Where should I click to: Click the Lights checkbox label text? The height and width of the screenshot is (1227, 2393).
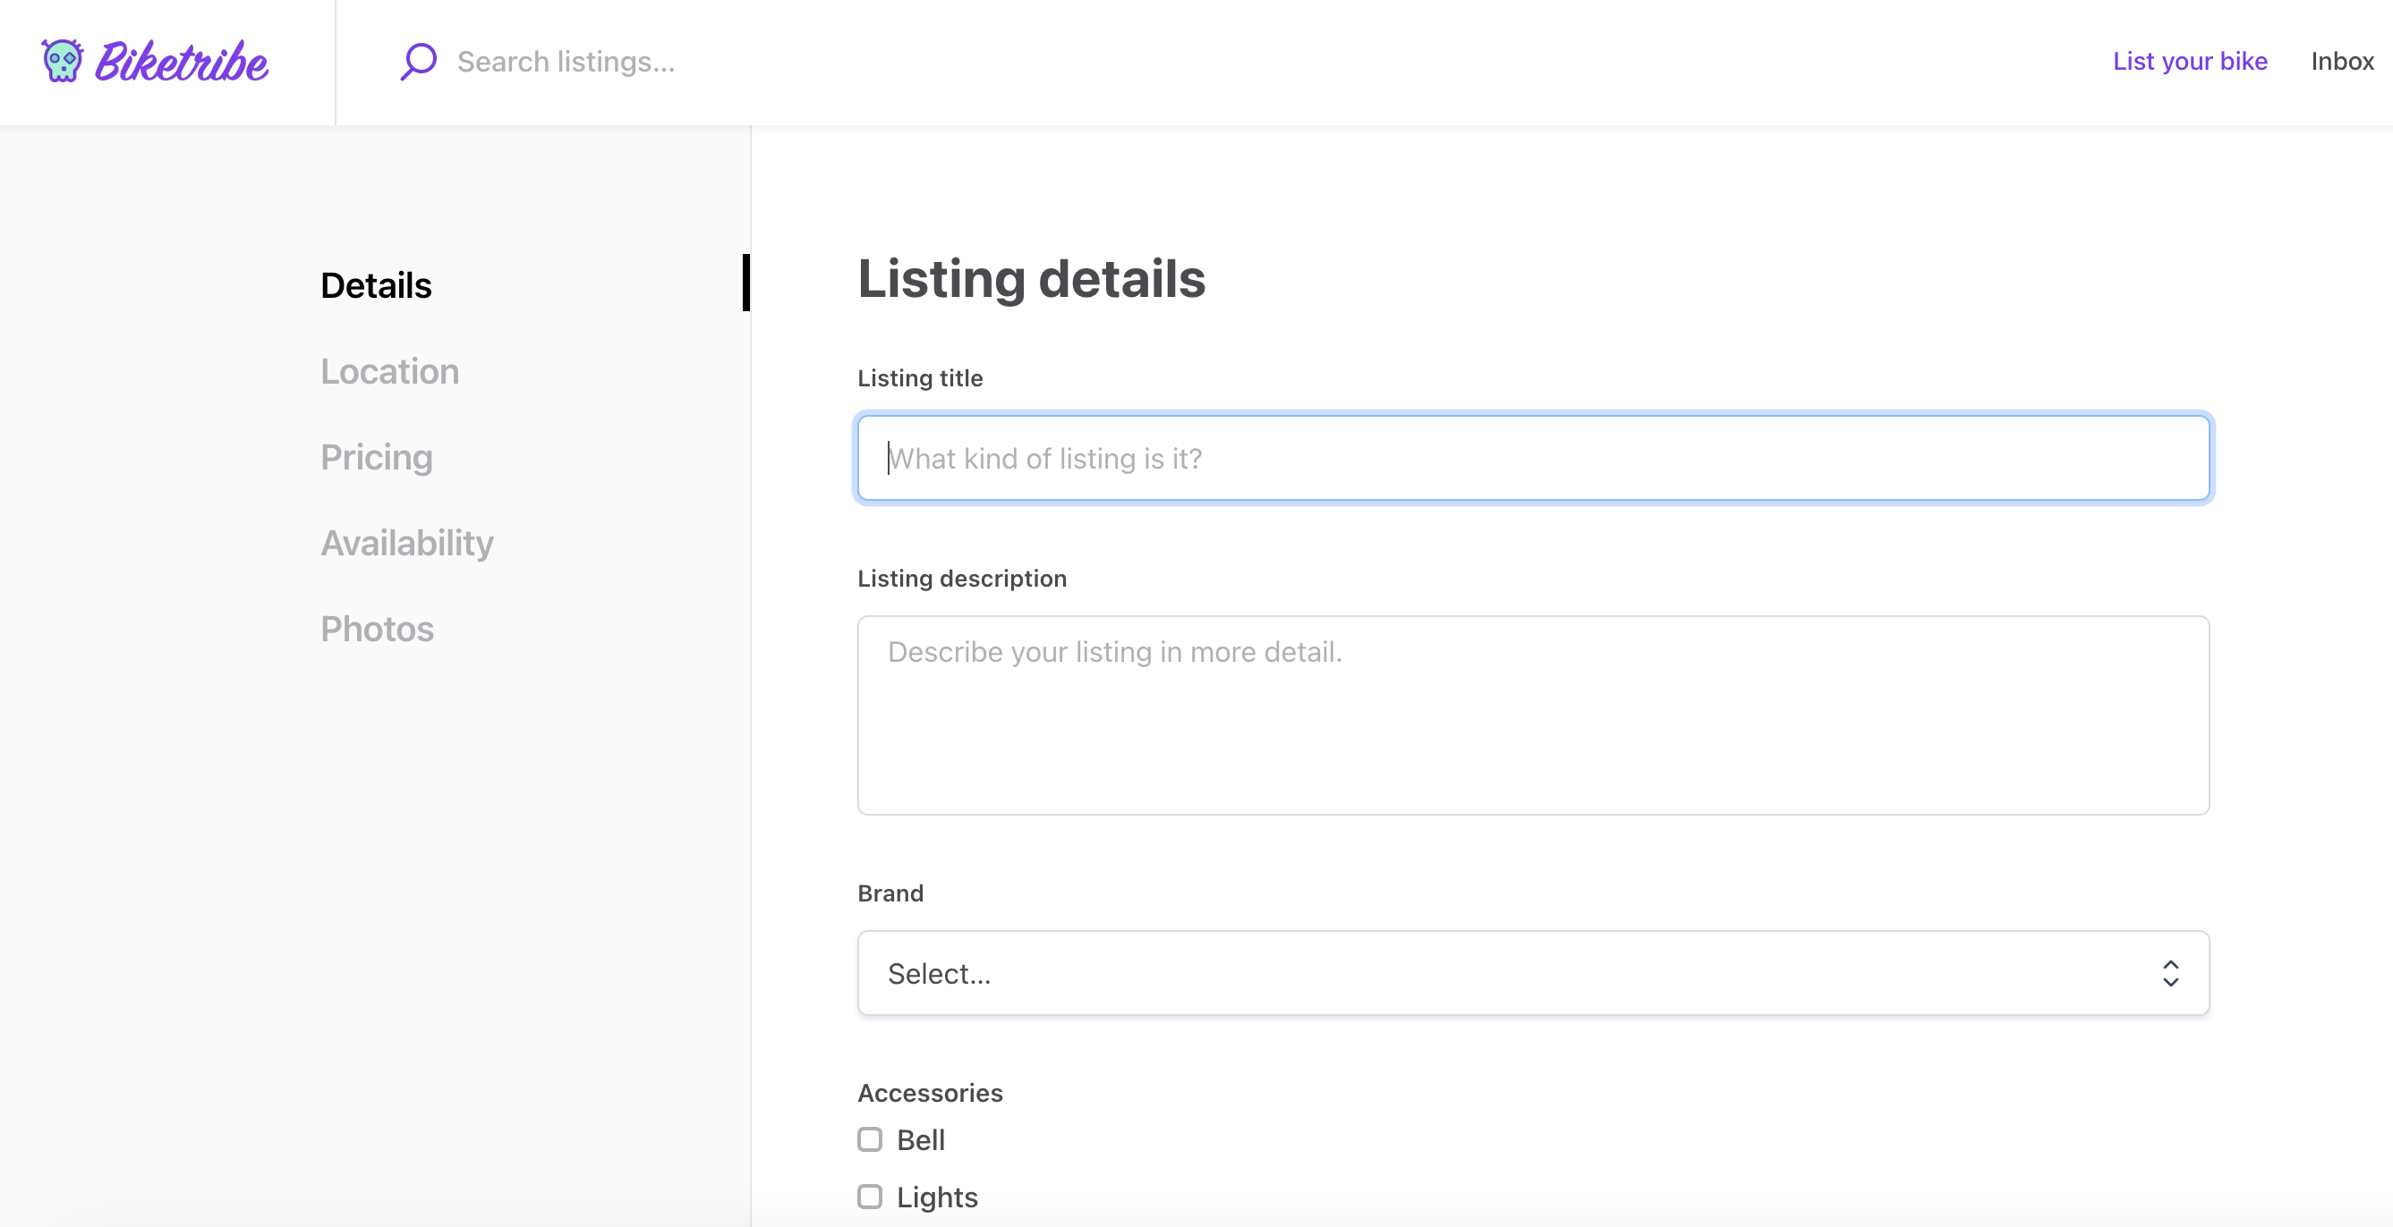[936, 1197]
